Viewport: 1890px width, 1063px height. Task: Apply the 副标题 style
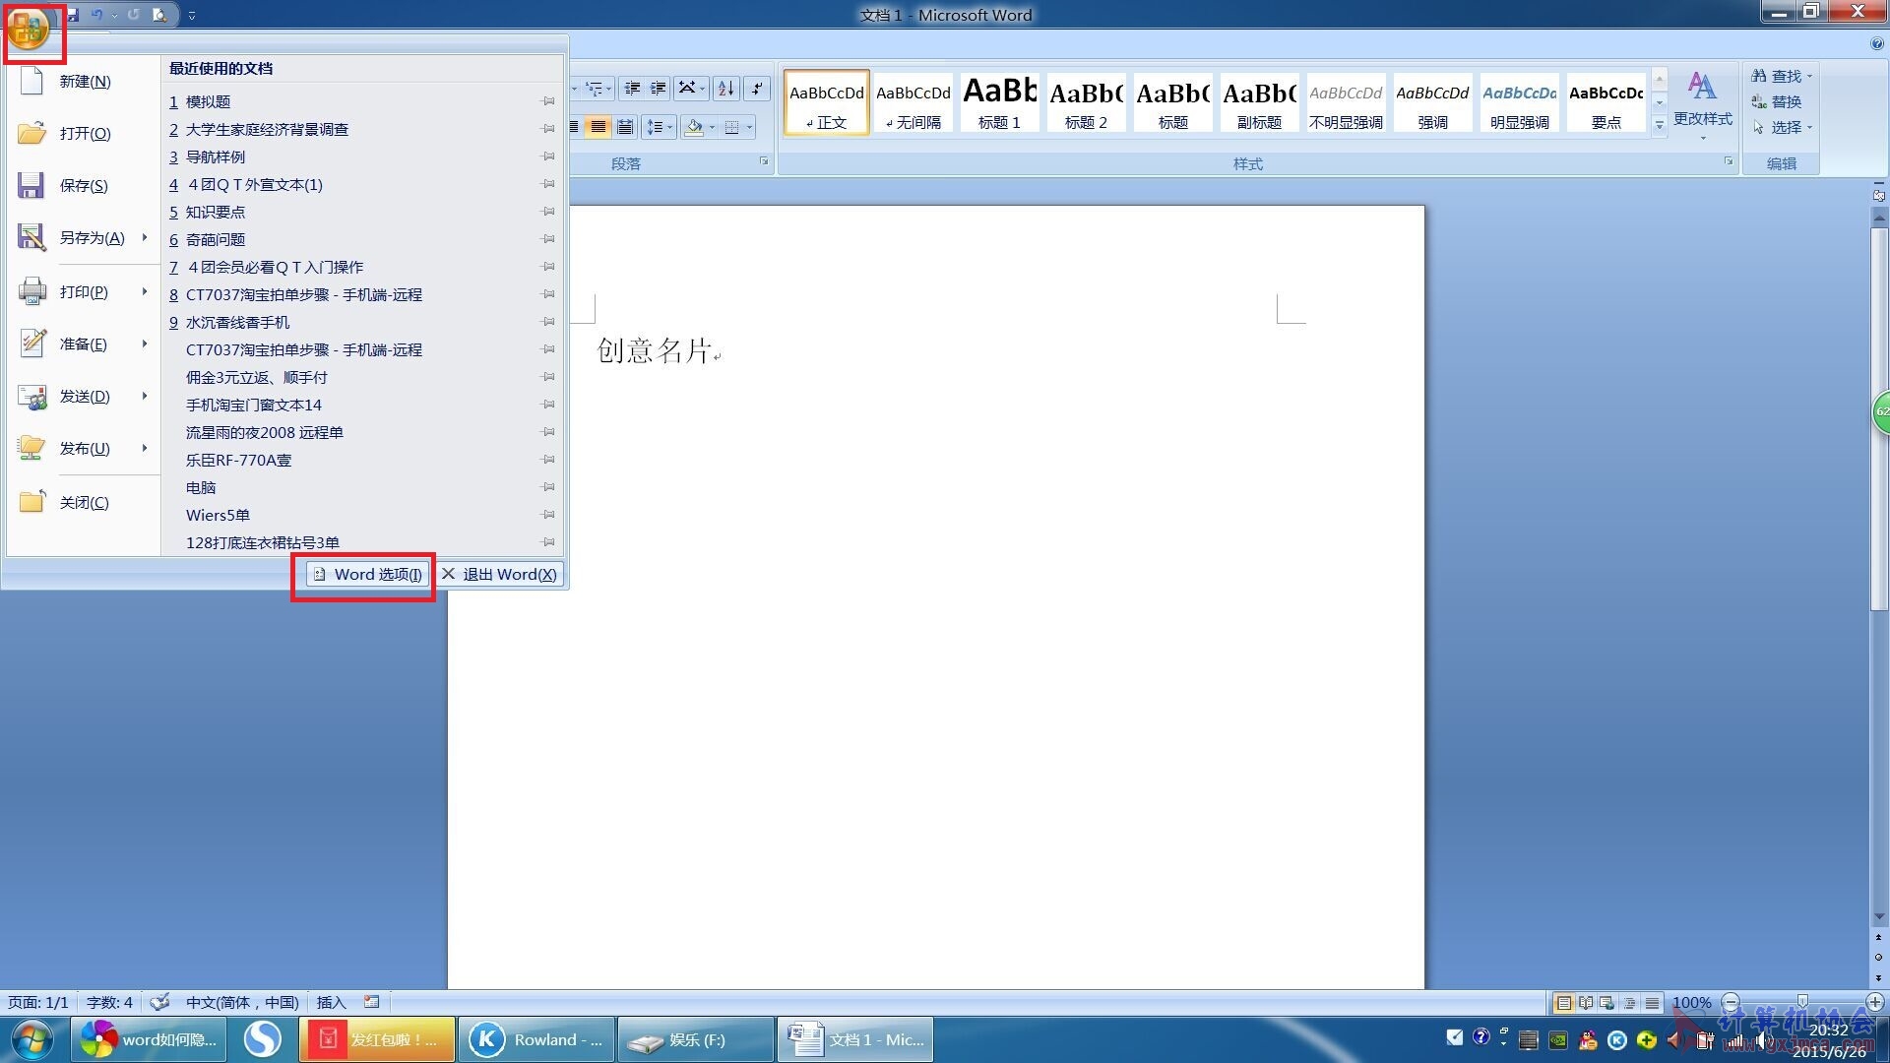tap(1259, 102)
